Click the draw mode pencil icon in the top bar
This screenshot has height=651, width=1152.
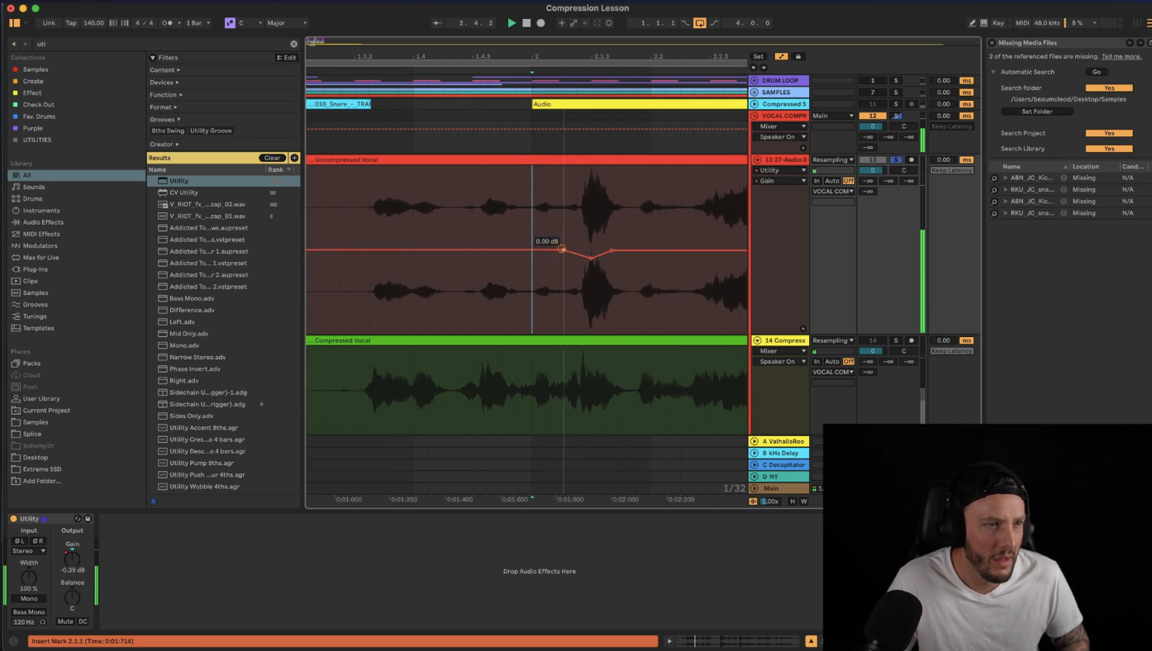(973, 23)
